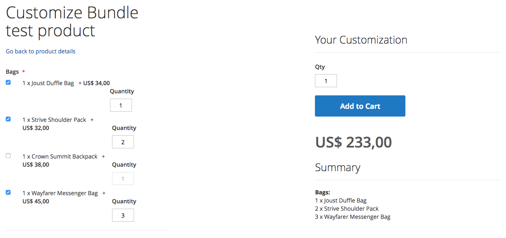Focus the Wayfarer Messenger Bag quantity field

coord(123,215)
